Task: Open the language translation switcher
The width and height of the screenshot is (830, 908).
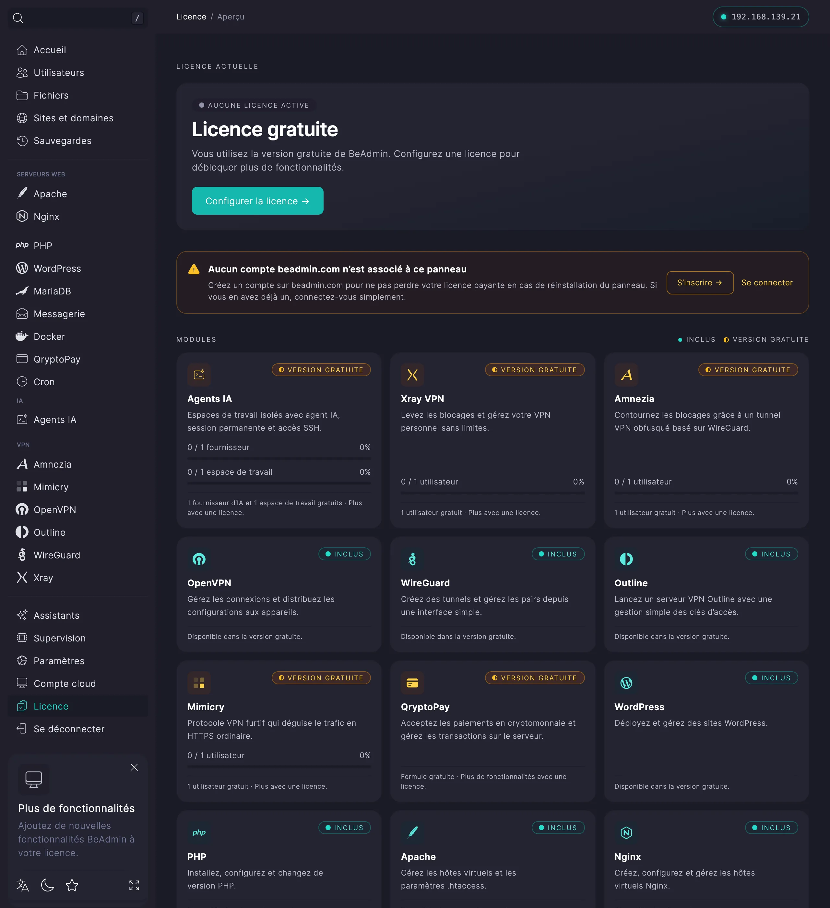Action: point(22,885)
